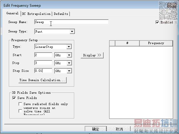
Task: Click the 确定 confirm button
Action: coord(96,129)
